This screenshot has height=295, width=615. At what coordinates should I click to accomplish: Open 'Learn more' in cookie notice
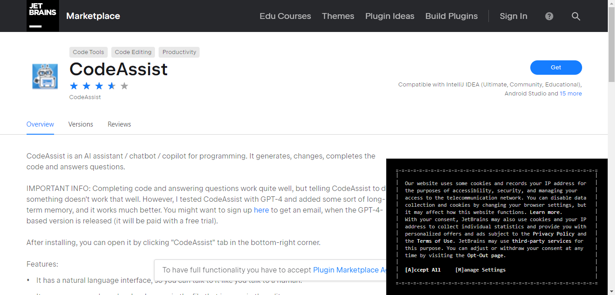tap(546, 212)
